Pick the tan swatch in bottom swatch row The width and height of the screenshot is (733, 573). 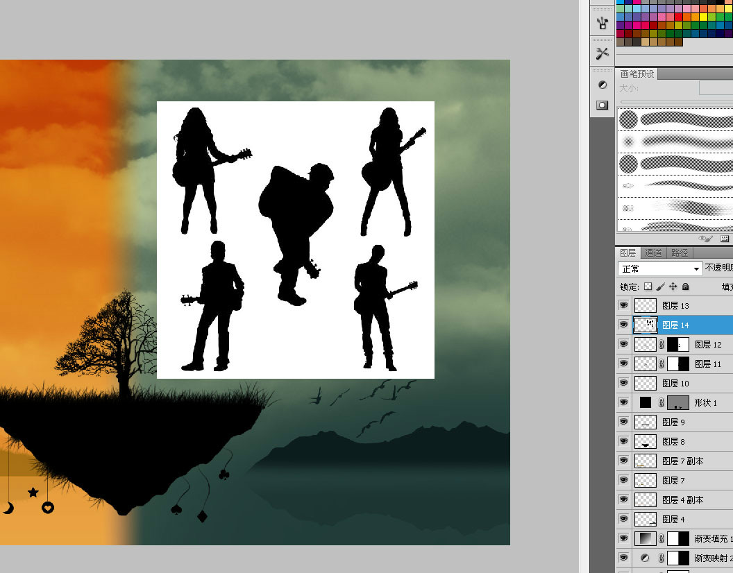[645, 42]
